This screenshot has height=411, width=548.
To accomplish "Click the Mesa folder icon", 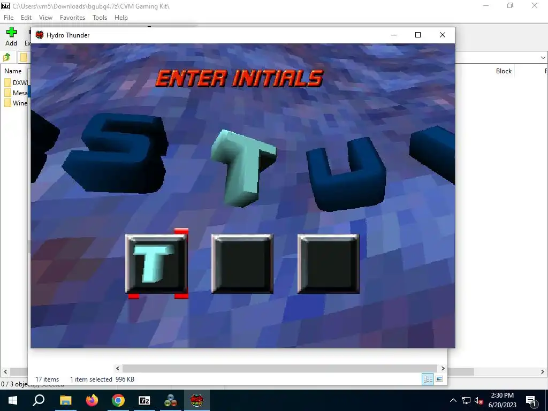I will coord(7,93).
